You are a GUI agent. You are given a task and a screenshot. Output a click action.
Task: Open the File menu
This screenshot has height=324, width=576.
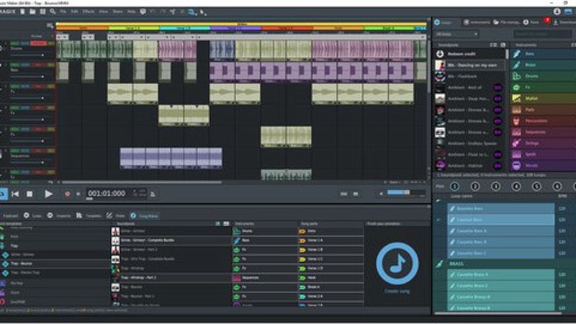tap(63, 12)
